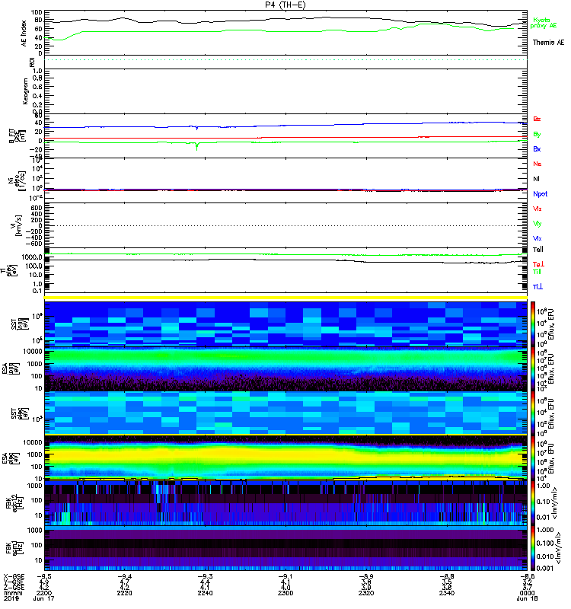Select the black "Ni" density legend label
571x609 pixels.
tap(537, 179)
